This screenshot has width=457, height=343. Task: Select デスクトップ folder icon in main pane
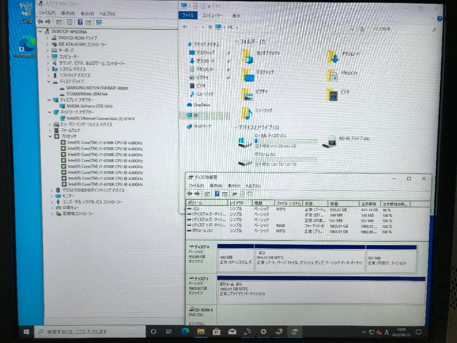tap(248, 75)
